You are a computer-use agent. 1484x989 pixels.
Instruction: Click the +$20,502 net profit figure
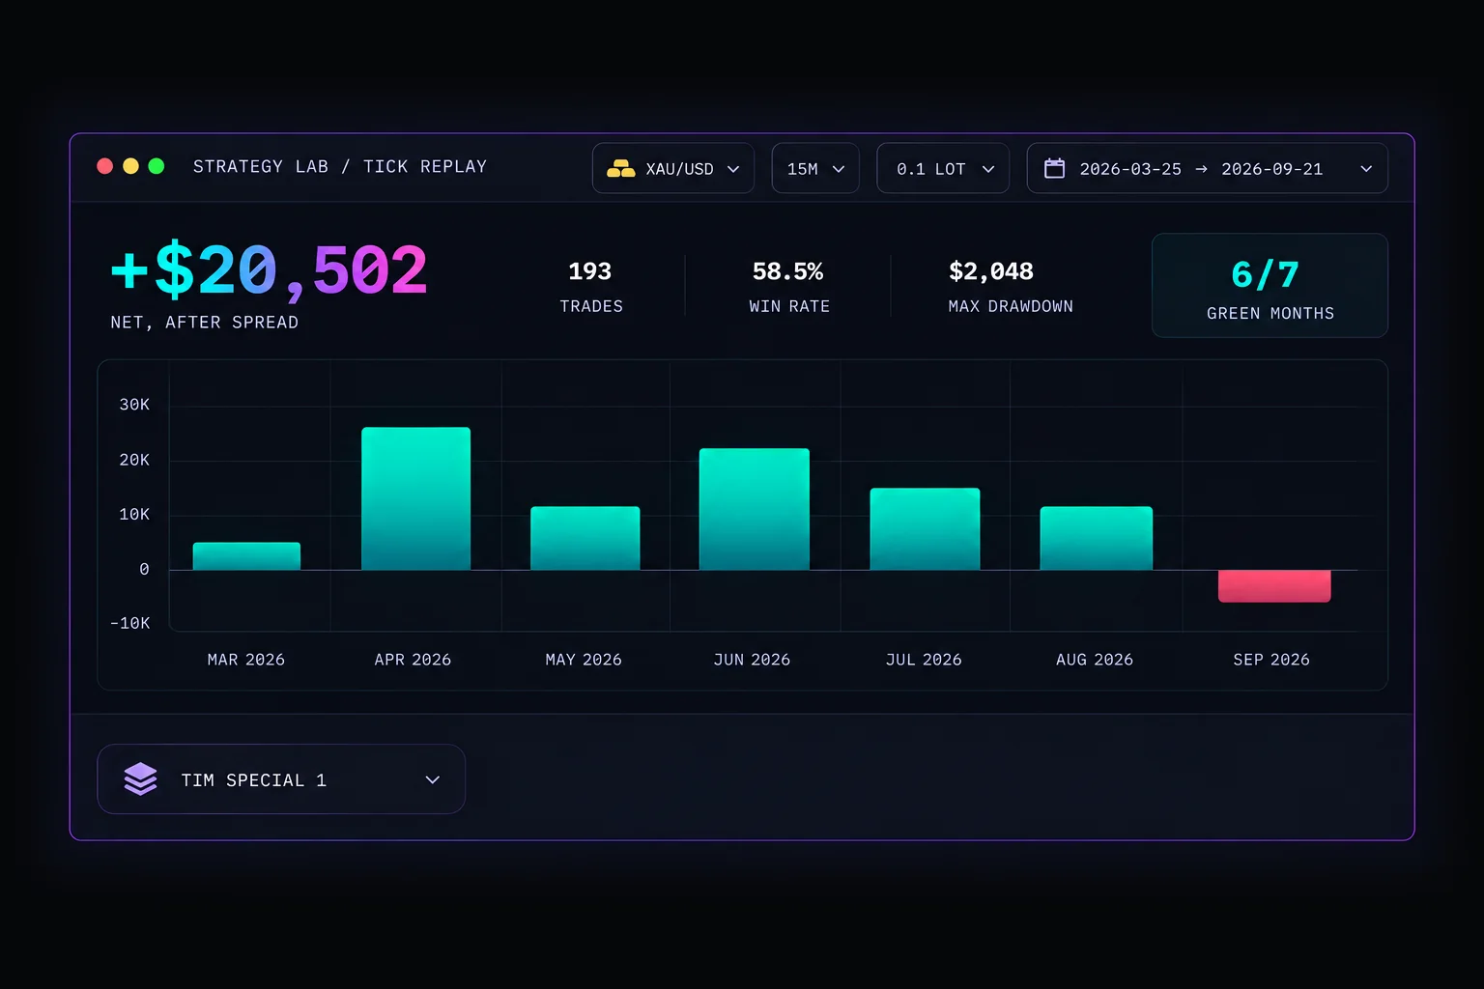pos(269,270)
